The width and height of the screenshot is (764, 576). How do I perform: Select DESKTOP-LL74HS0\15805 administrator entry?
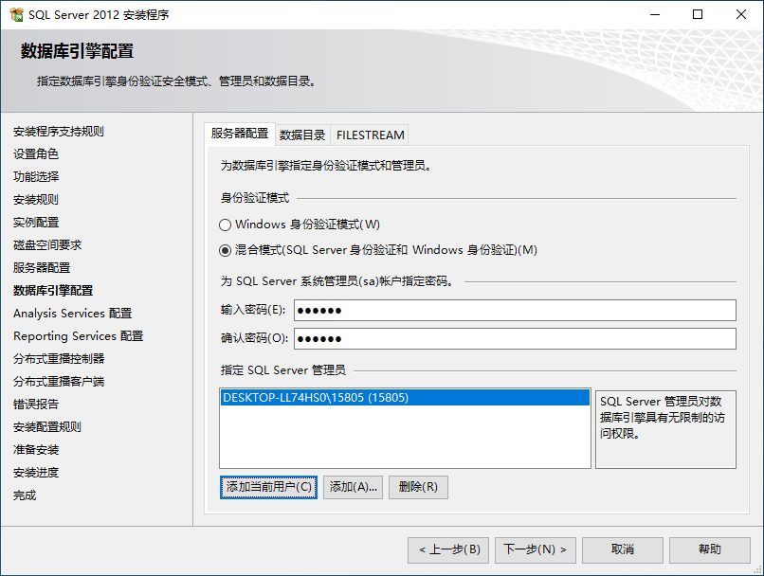[x=405, y=397]
